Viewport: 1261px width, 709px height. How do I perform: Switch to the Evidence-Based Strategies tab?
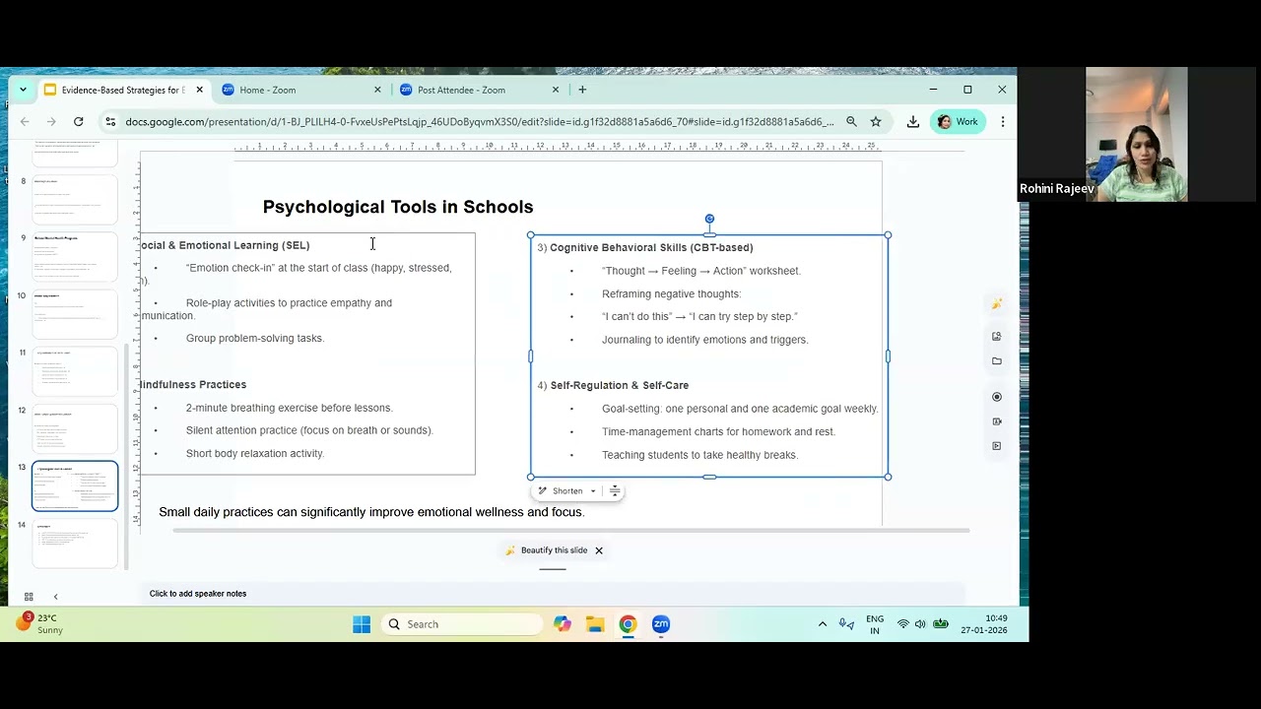[122, 90]
